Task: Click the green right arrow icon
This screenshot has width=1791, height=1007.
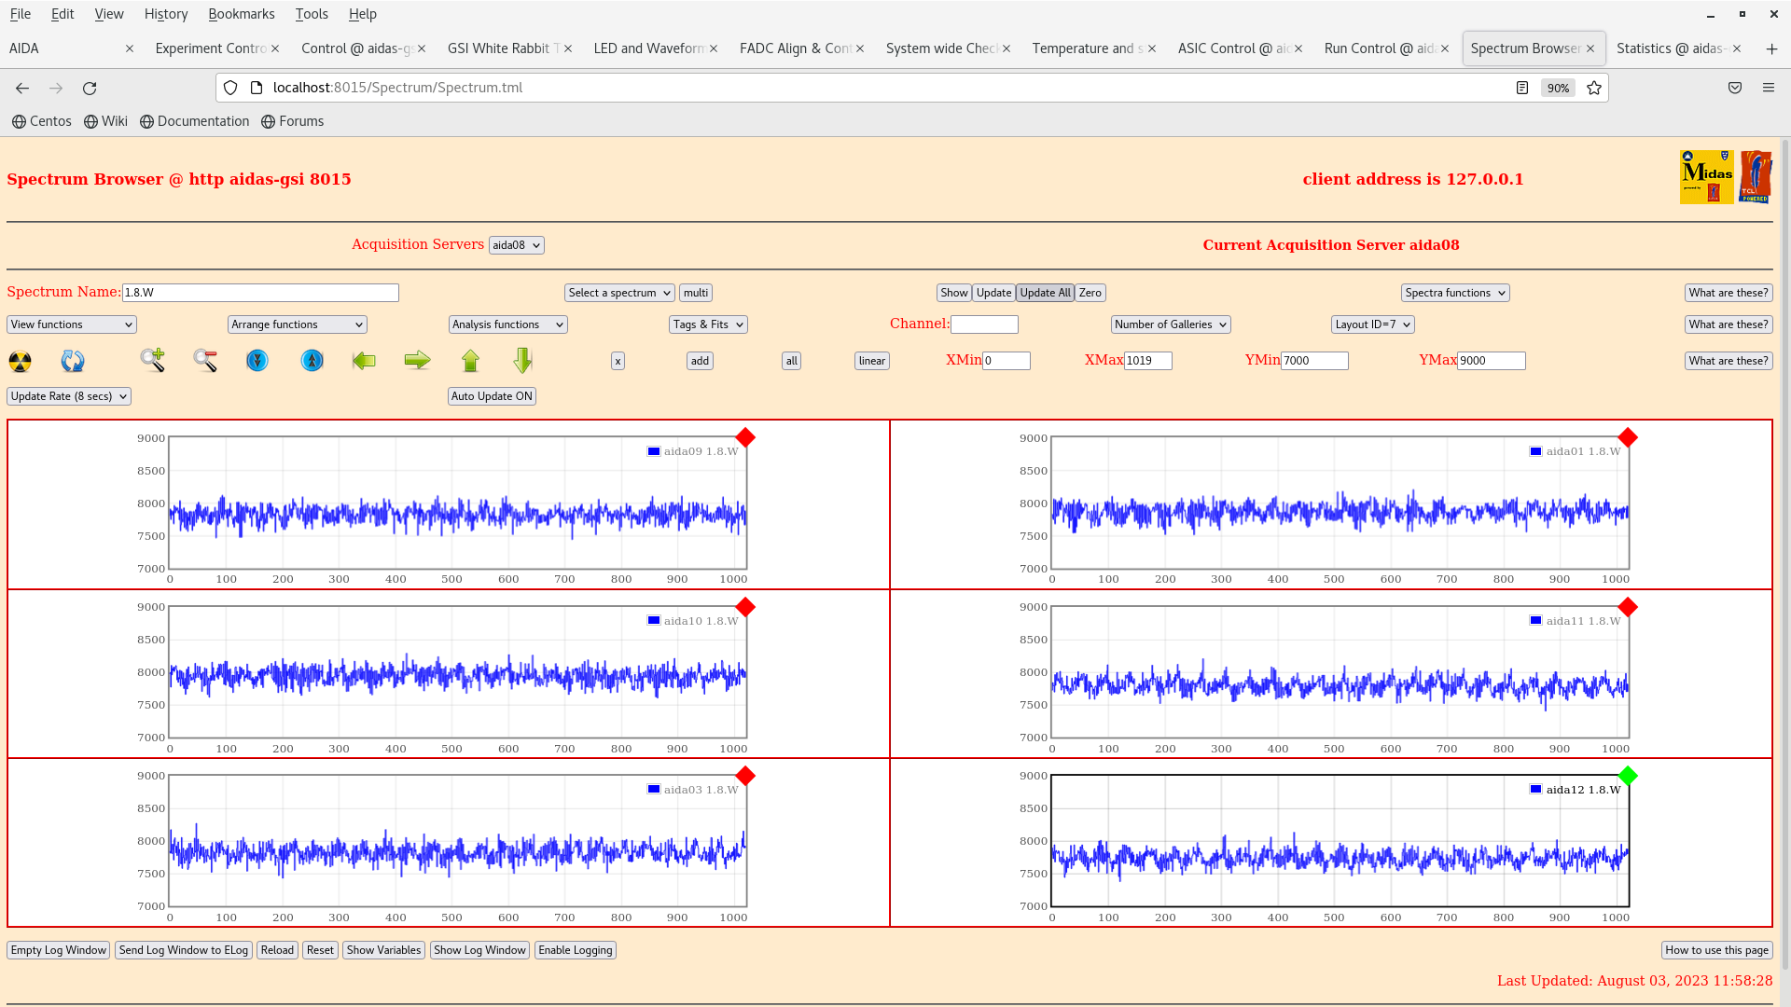Action: pos(417,360)
